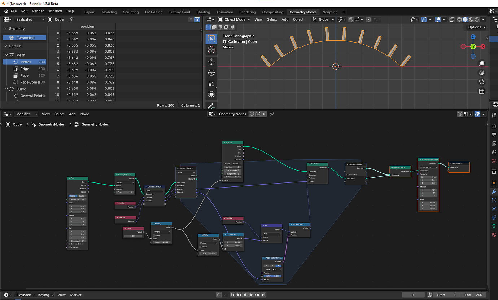Click the pin icon next to Geometry Nodes
Viewport: 498px width, 300px height.
(272, 114)
